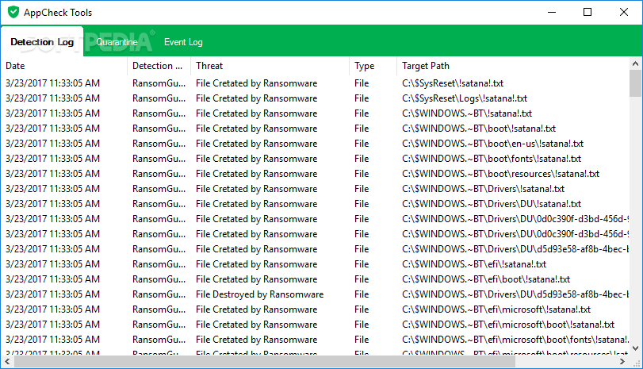Select the C:\$WINDOWS.~BT\efi\microsoft\!satana!.txt path entry
Image resolution: width=643 pixels, height=369 pixels.
pos(496,309)
